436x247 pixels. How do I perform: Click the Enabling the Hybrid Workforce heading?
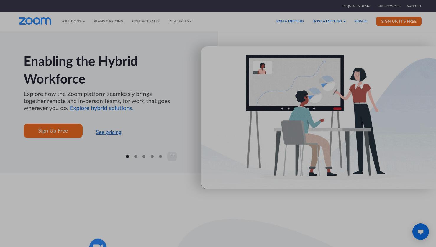pyautogui.click(x=81, y=70)
